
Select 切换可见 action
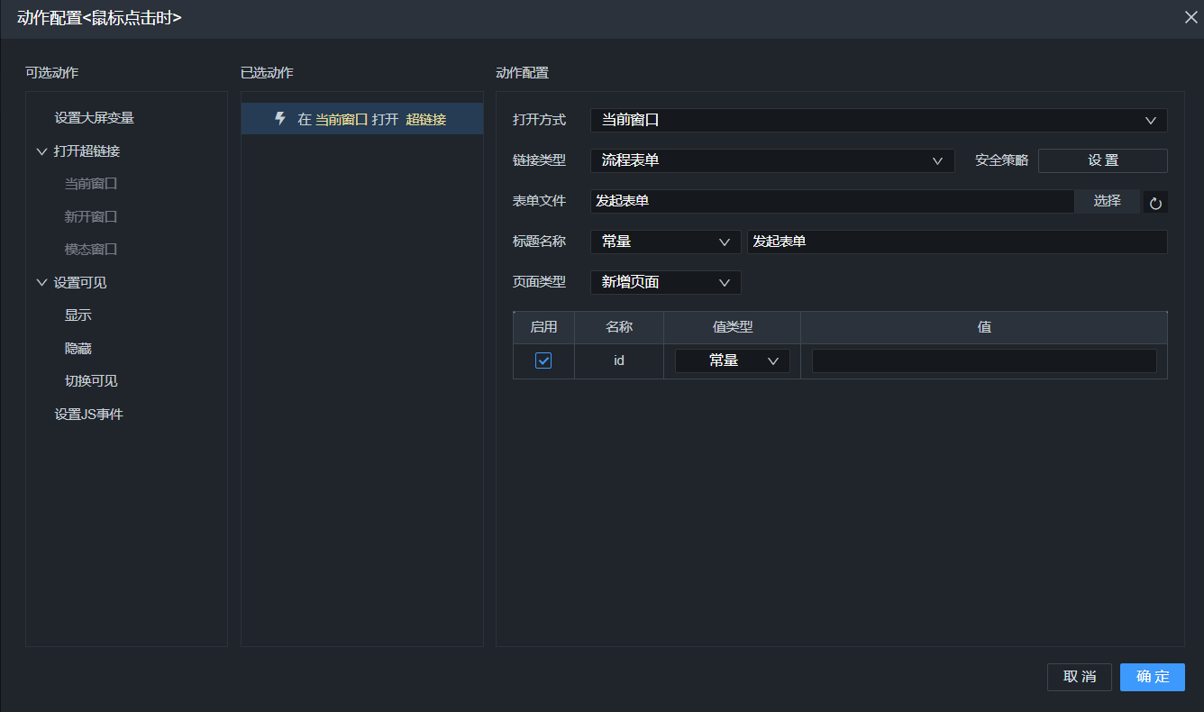91,381
